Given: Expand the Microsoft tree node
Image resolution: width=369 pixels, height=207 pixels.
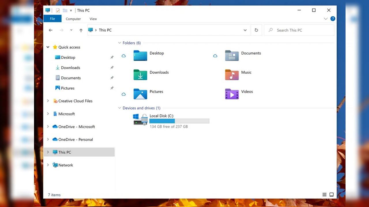Looking at the screenshot, I should [x=48, y=114].
